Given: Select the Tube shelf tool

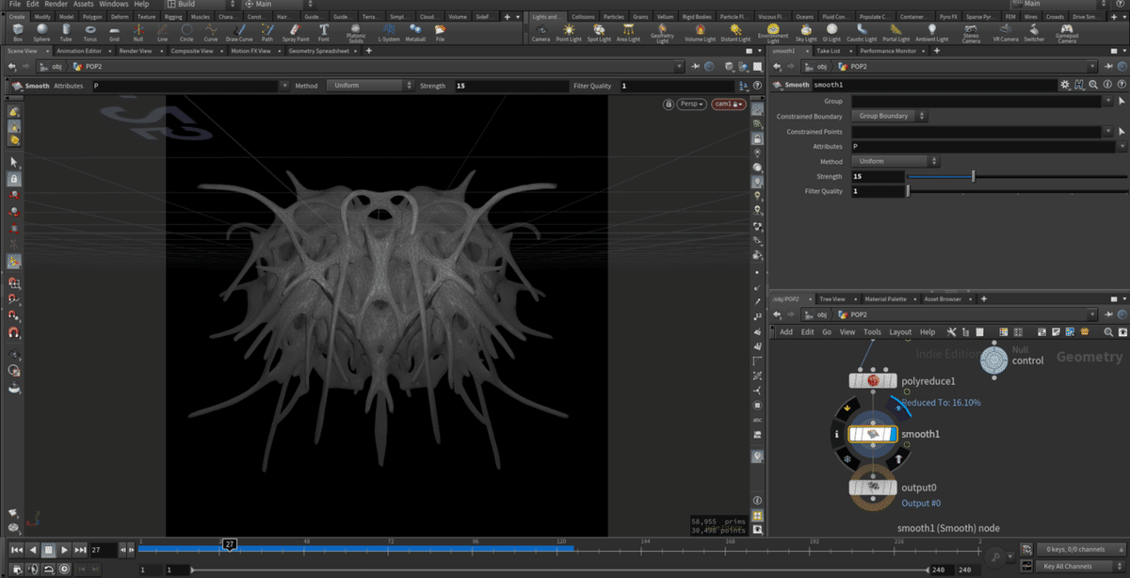Looking at the screenshot, I should (x=65, y=33).
